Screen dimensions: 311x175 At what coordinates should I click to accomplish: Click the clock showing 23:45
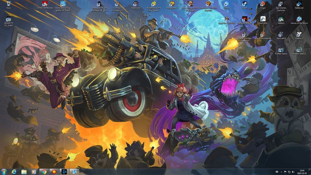(x=302, y=172)
